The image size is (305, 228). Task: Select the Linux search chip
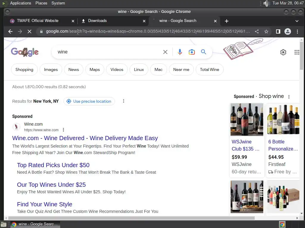click(139, 69)
